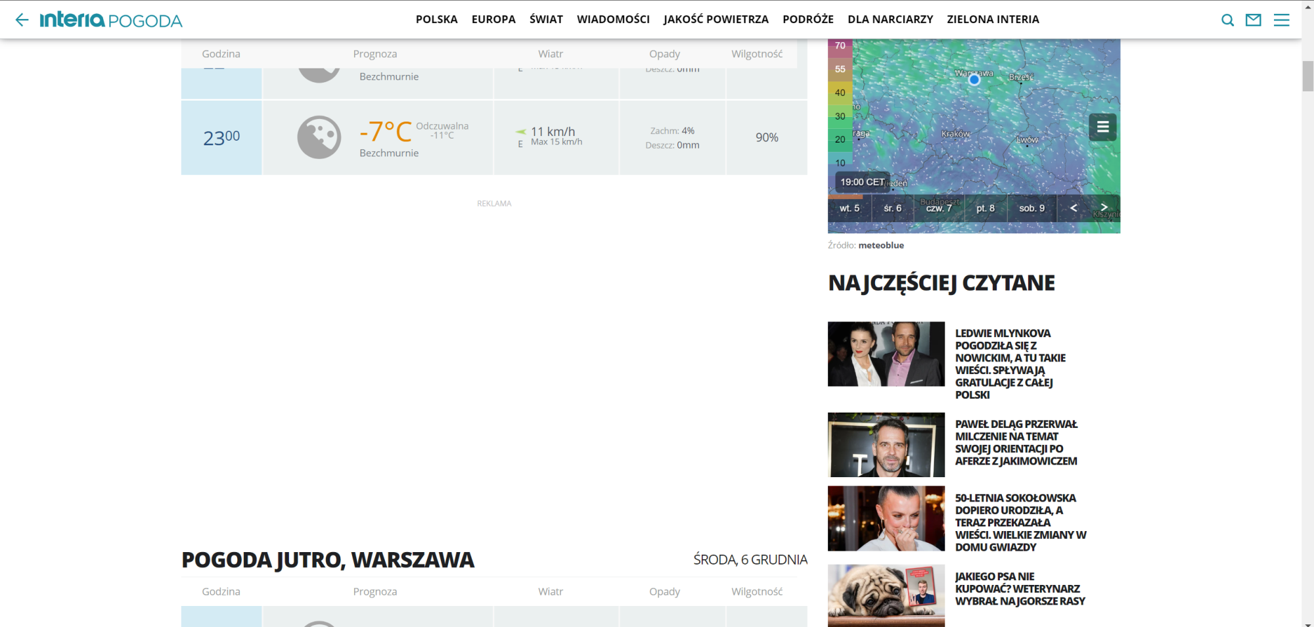Open the POLSKA menu item

[436, 19]
